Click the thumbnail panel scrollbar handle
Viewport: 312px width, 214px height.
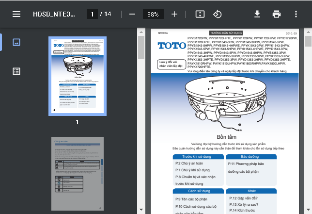click(141, 48)
